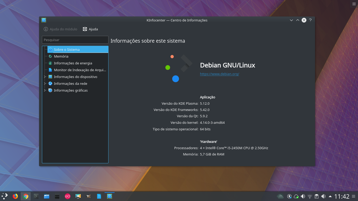Show hidden system tray icons

330,196
